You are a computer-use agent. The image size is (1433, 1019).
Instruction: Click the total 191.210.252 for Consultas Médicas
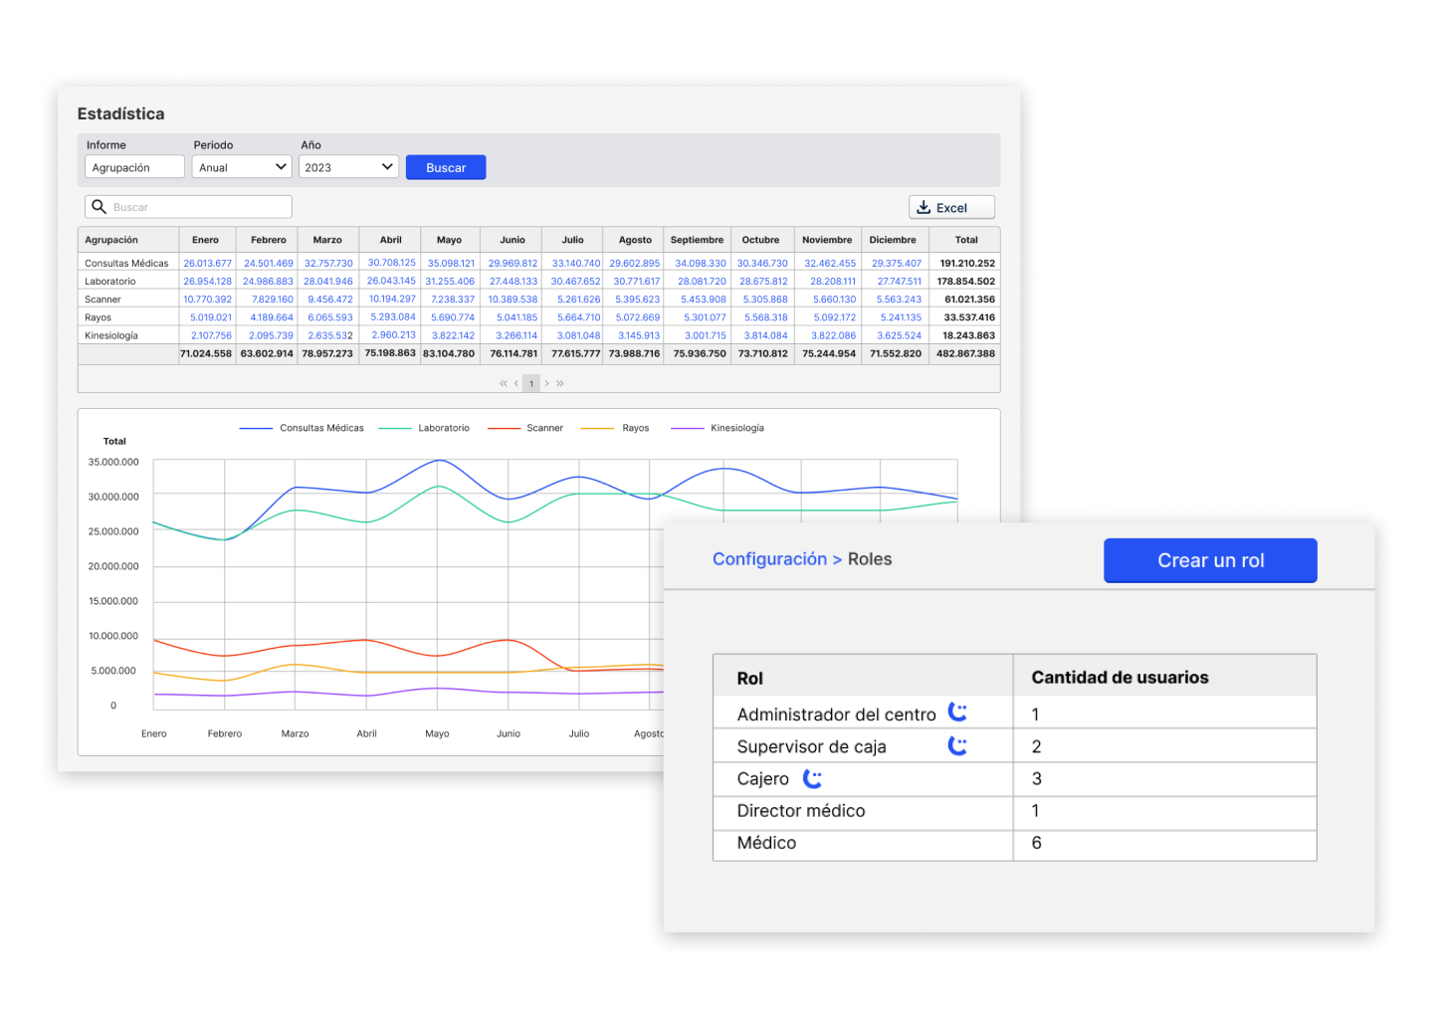coord(967,264)
